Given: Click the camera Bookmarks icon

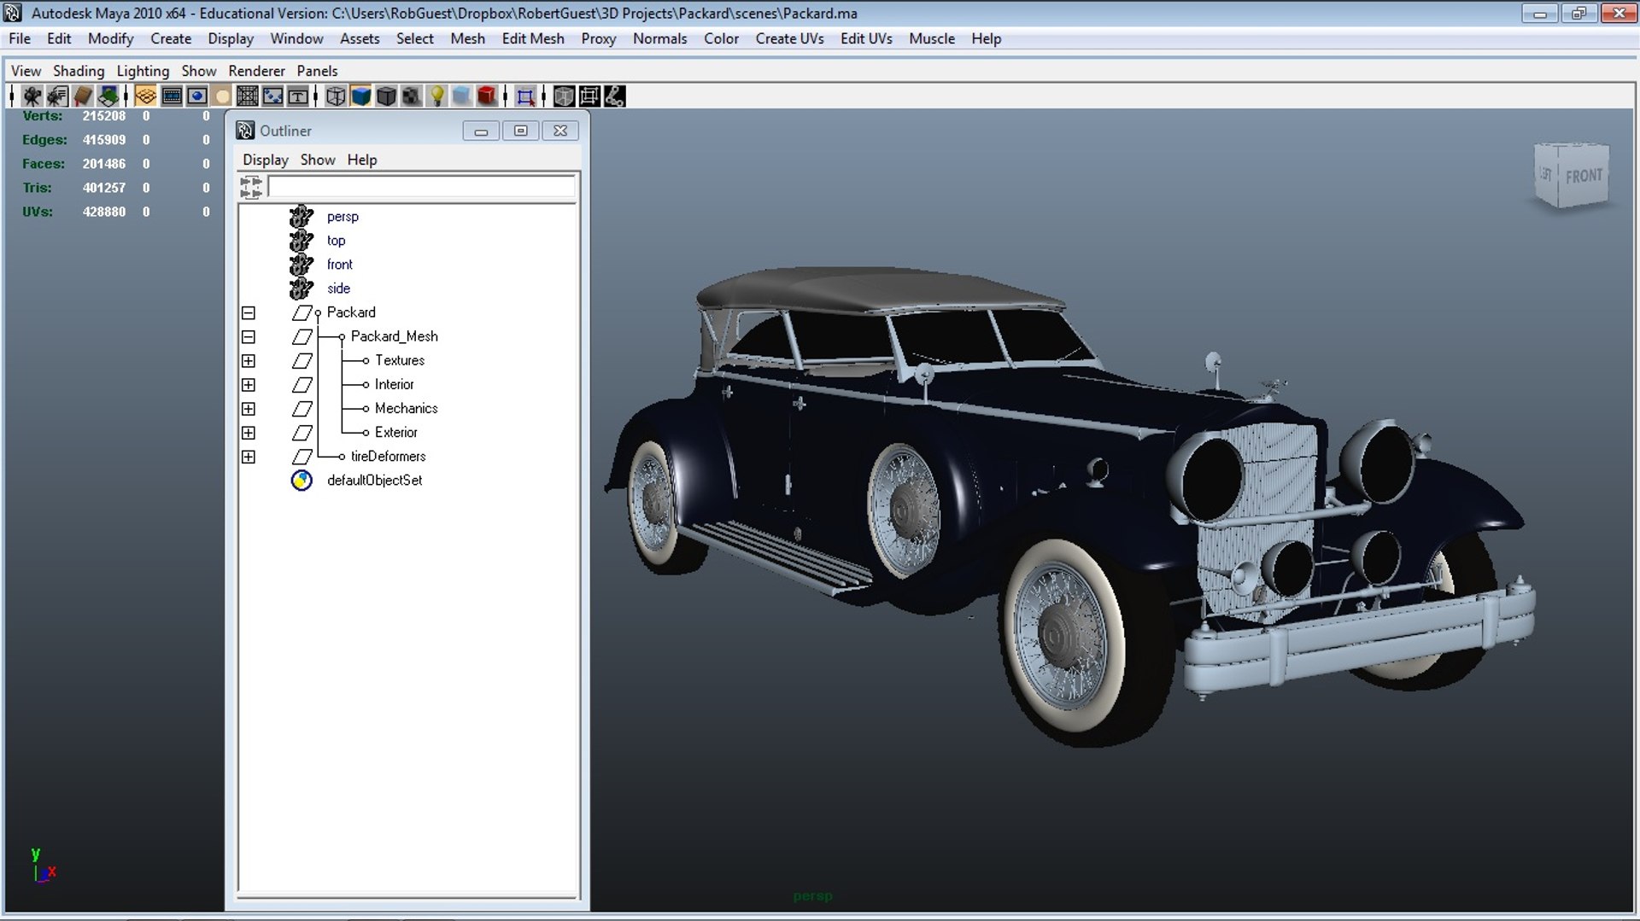Looking at the screenshot, I should 83,96.
